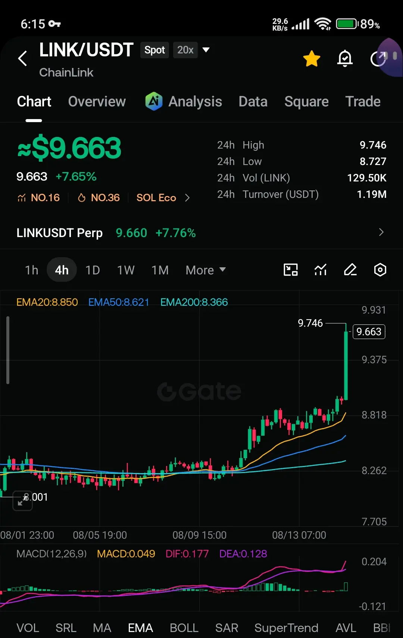
Task: Tap the fullscreen expand chart icon
Action: (x=22, y=501)
